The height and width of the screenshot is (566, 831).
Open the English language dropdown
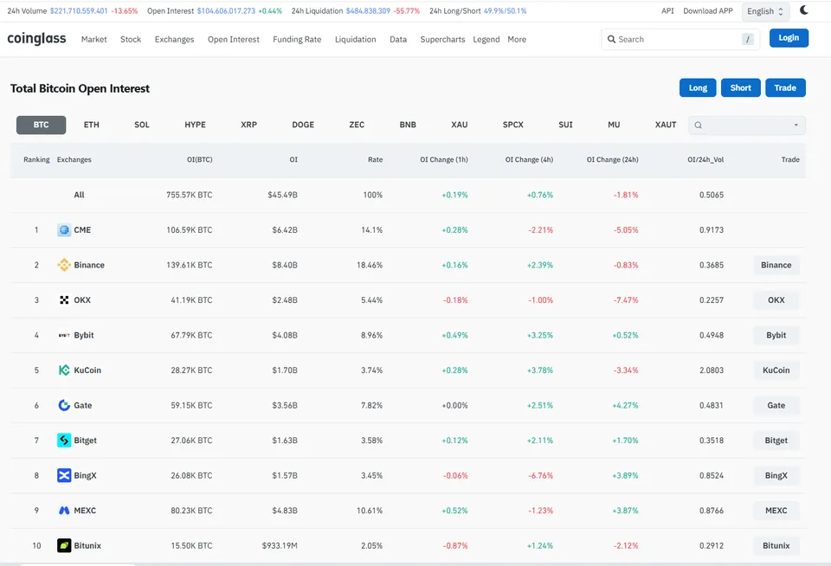(x=765, y=11)
